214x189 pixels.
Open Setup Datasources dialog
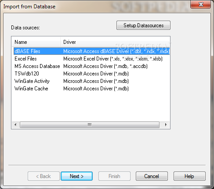[x=143, y=25]
